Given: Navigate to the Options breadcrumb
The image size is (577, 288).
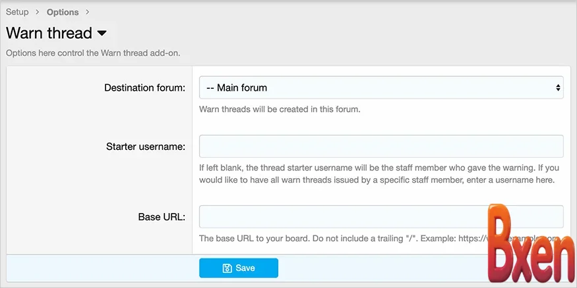Looking at the screenshot, I should (x=63, y=12).
